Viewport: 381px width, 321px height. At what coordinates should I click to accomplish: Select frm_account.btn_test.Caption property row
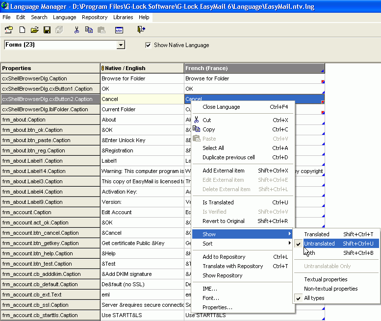pos(51,264)
